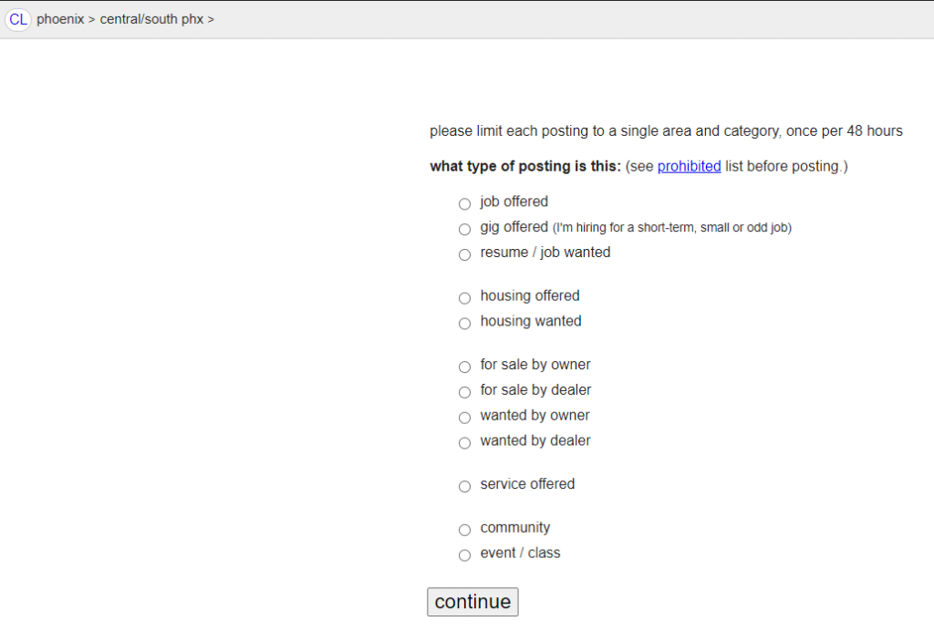Select the 'community' posting type
This screenshot has width=934, height=631.
[464, 530]
